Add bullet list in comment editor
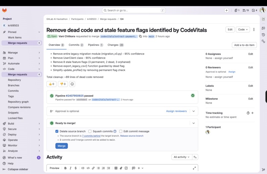This screenshot has width=267, height=174. [x=98, y=168]
